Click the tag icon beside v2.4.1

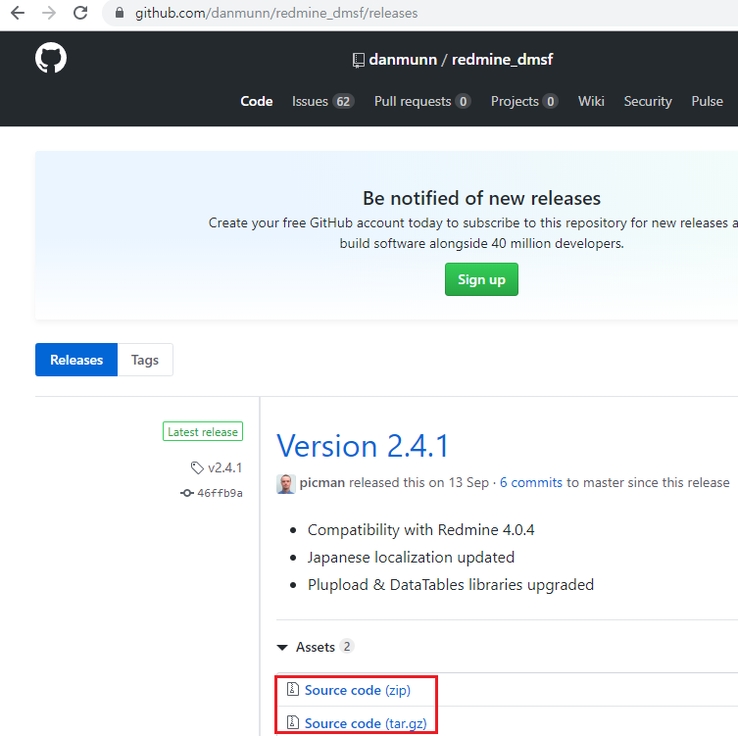tap(197, 467)
